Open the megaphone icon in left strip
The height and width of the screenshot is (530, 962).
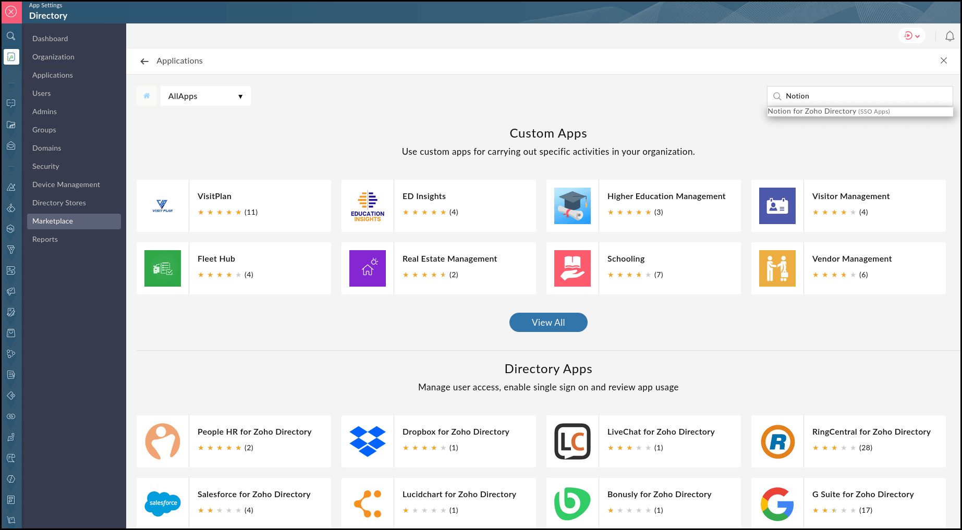point(11,291)
